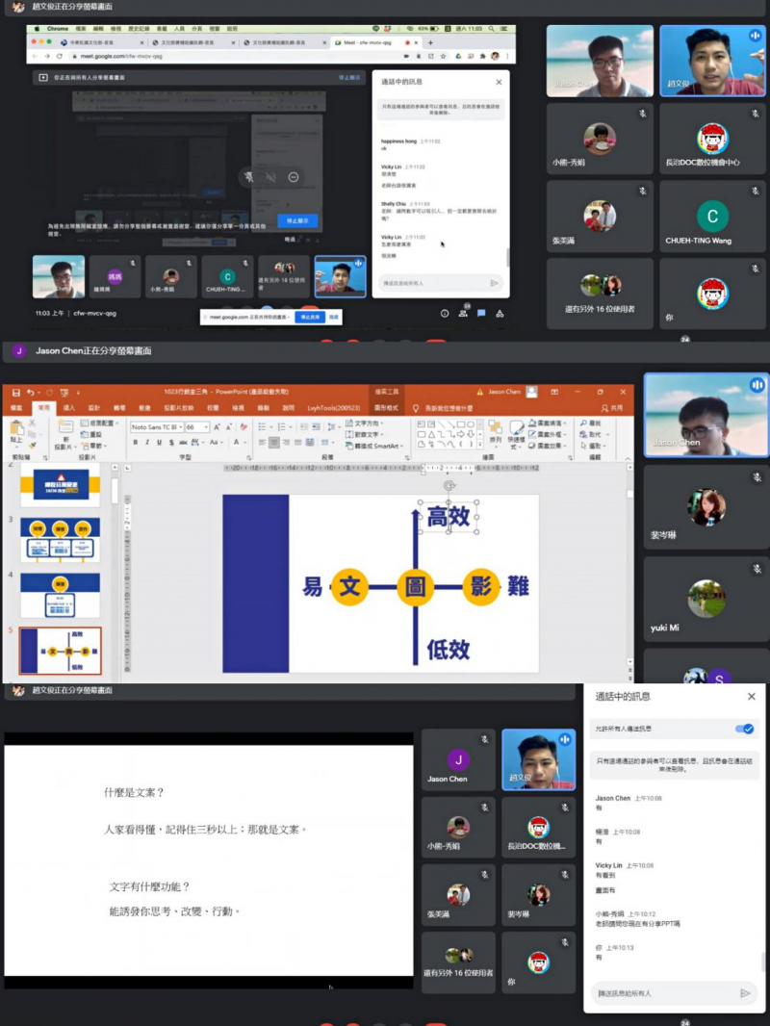Toggle the allow everyone to send messages switch
This screenshot has width=770, height=1026.
click(743, 730)
